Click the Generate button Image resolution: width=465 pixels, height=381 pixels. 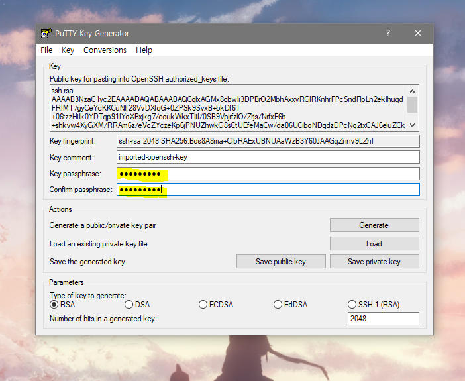pos(374,225)
